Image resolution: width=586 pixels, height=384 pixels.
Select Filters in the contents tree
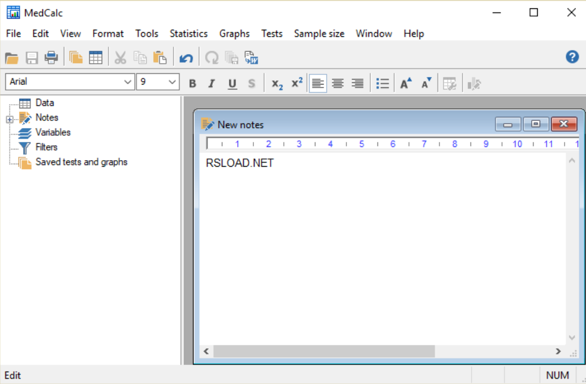pos(46,147)
